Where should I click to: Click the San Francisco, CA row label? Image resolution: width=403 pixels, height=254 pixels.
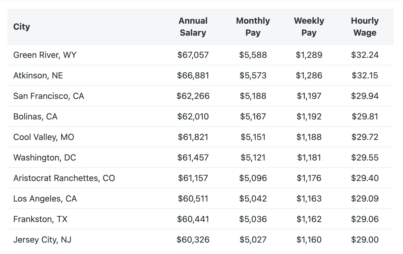(x=49, y=96)
